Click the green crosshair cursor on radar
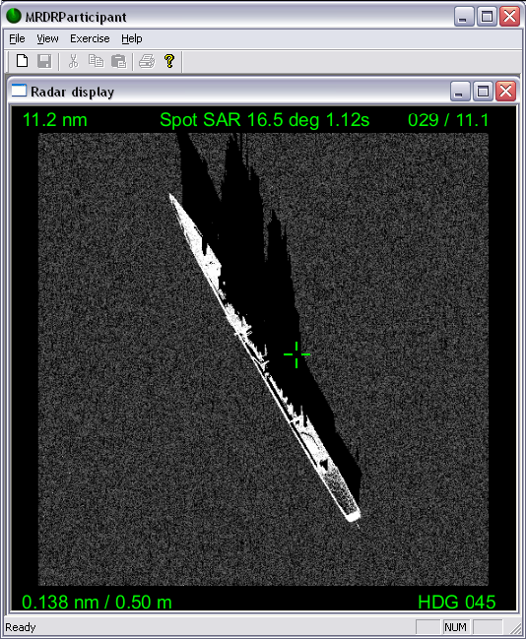 pyautogui.click(x=296, y=354)
